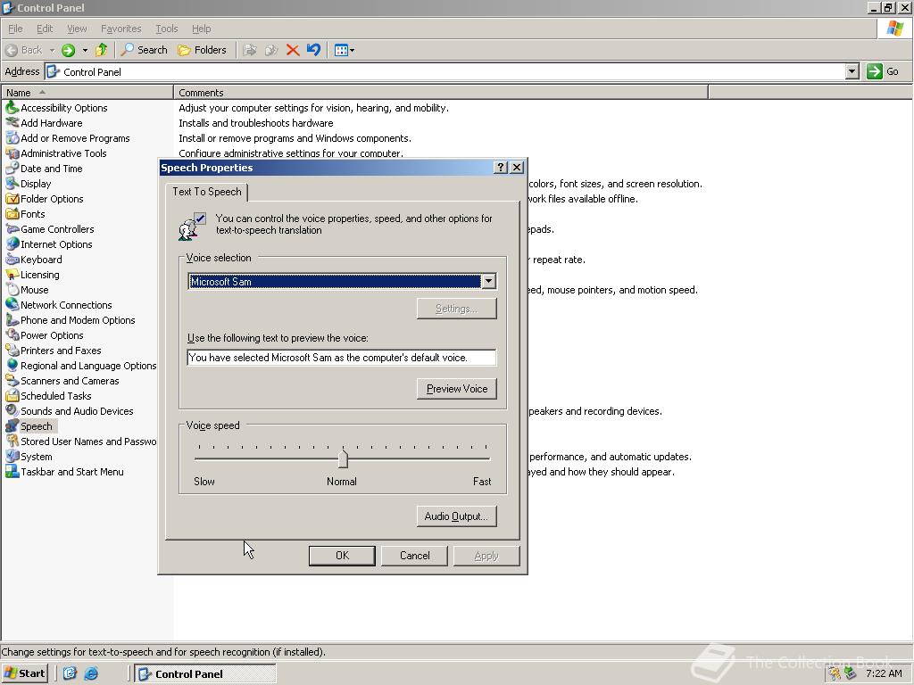Click the Go button beside the address bar
Screen dimensions: 914x685
[x=884, y=71]
